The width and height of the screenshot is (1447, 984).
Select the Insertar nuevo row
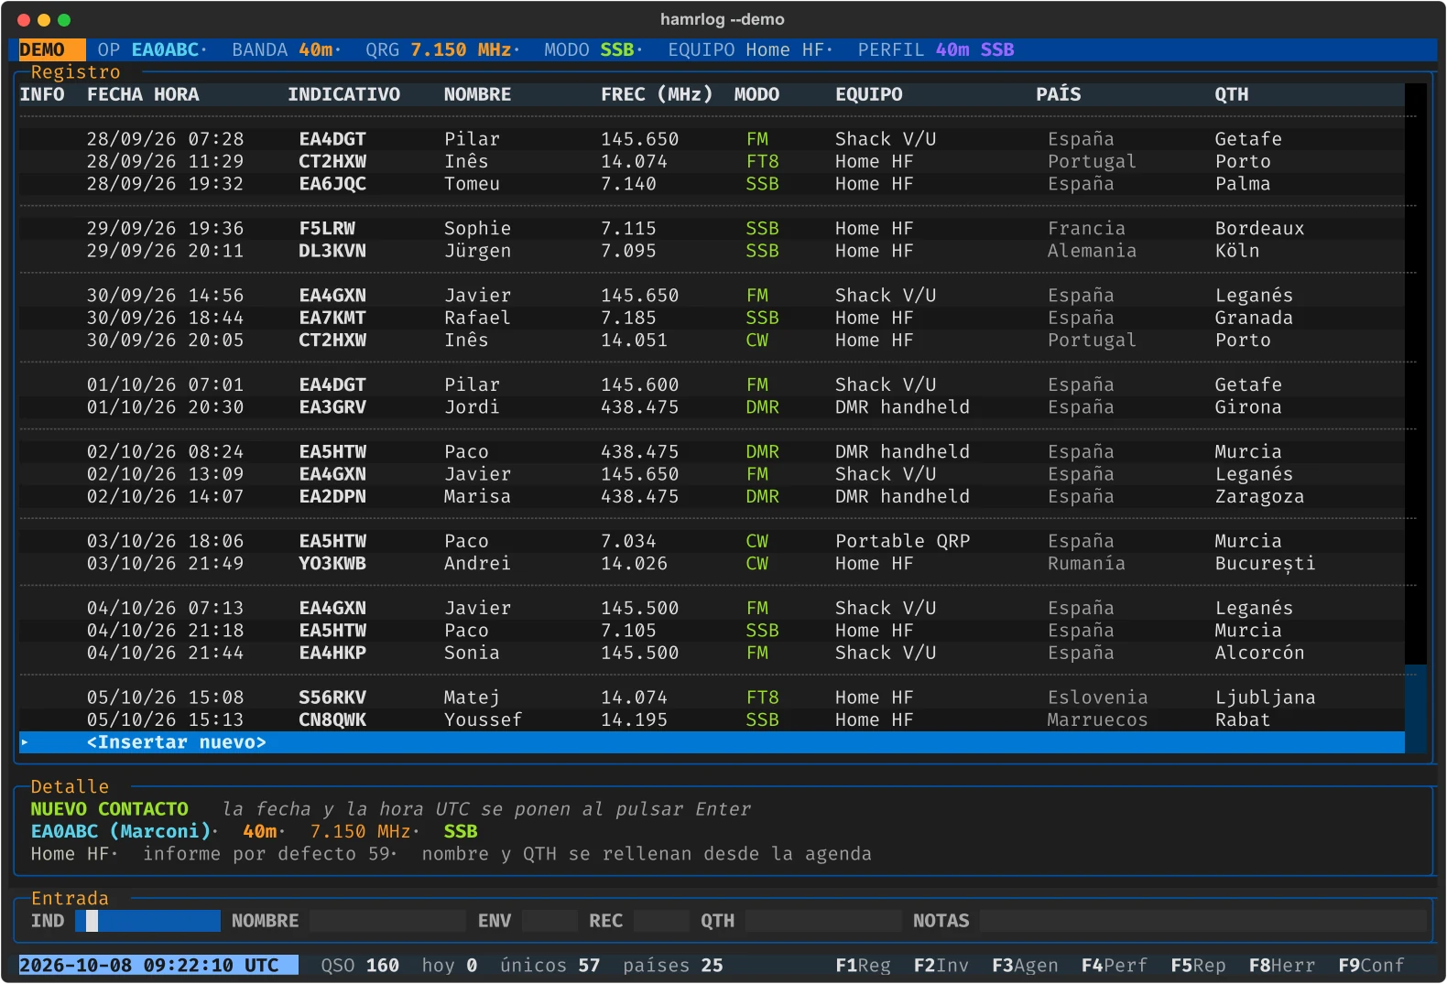pos(712,742)
